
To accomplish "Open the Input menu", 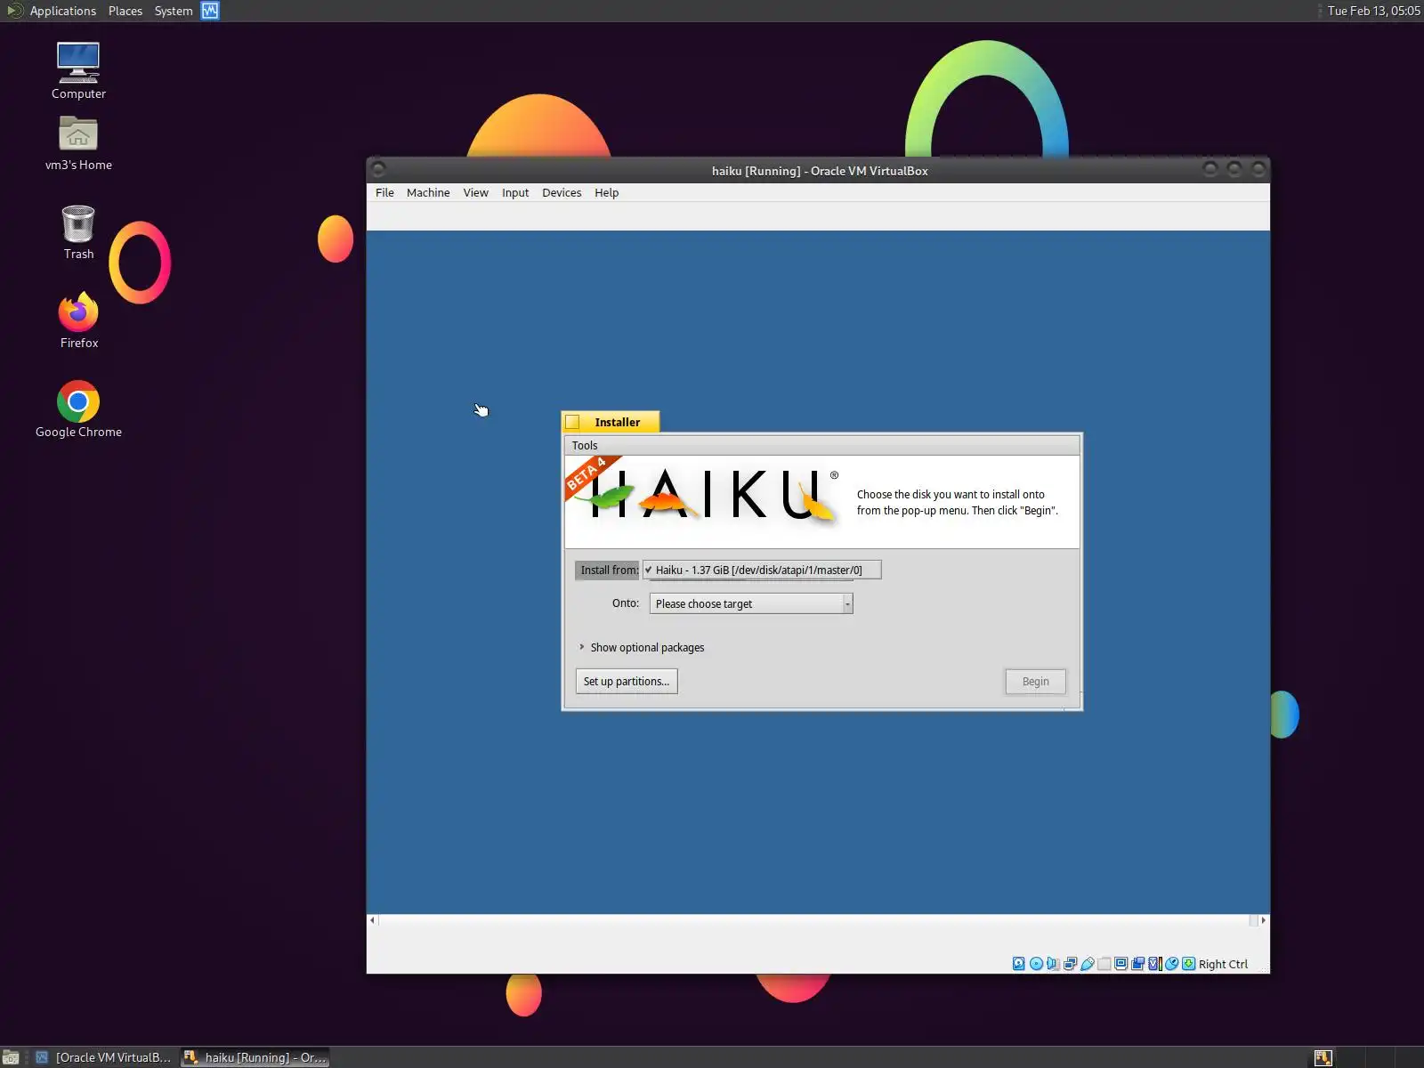I will (x=515, y=192).
